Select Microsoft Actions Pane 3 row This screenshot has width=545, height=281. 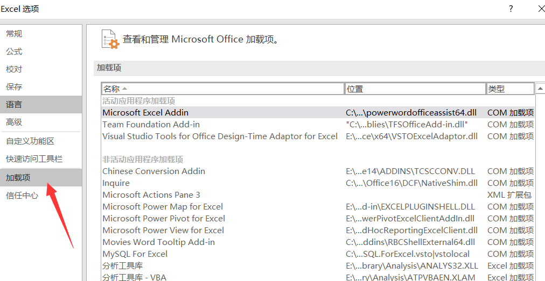tap(318, 194)
